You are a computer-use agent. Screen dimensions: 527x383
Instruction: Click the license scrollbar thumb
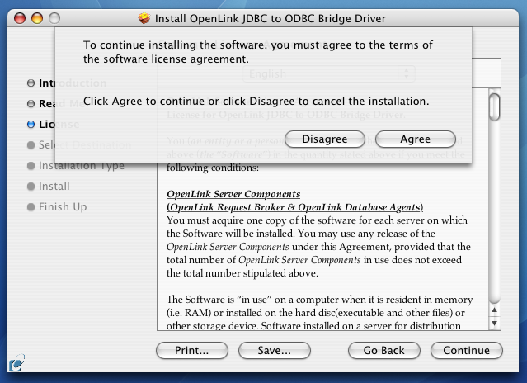(494, 107)
